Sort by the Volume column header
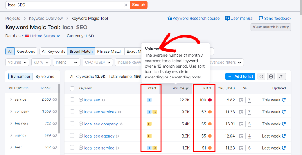Image resolution: width=302 pixels, height=155 pixels. [x=181, y=88]
